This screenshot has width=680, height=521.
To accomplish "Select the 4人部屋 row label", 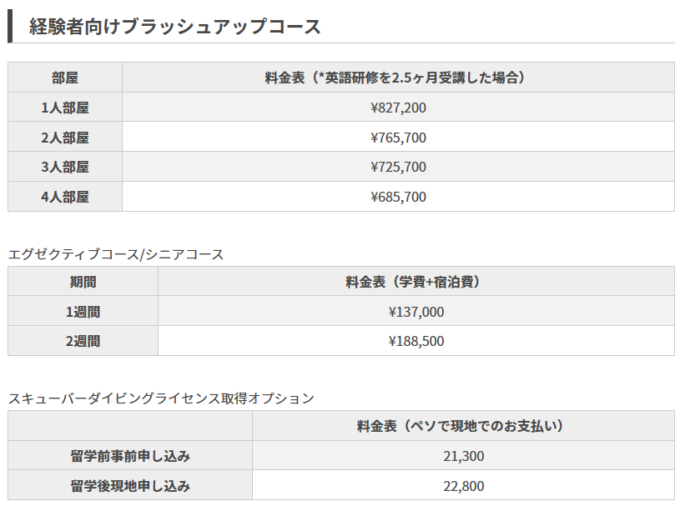I will (65, 197).
